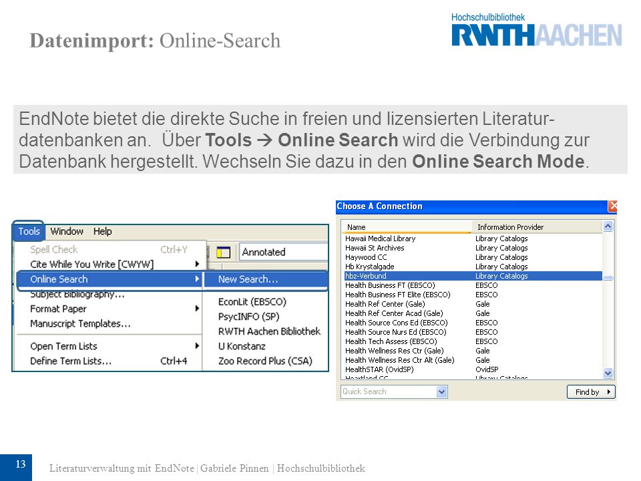Open the Tools menu

(x=29, y=232)
